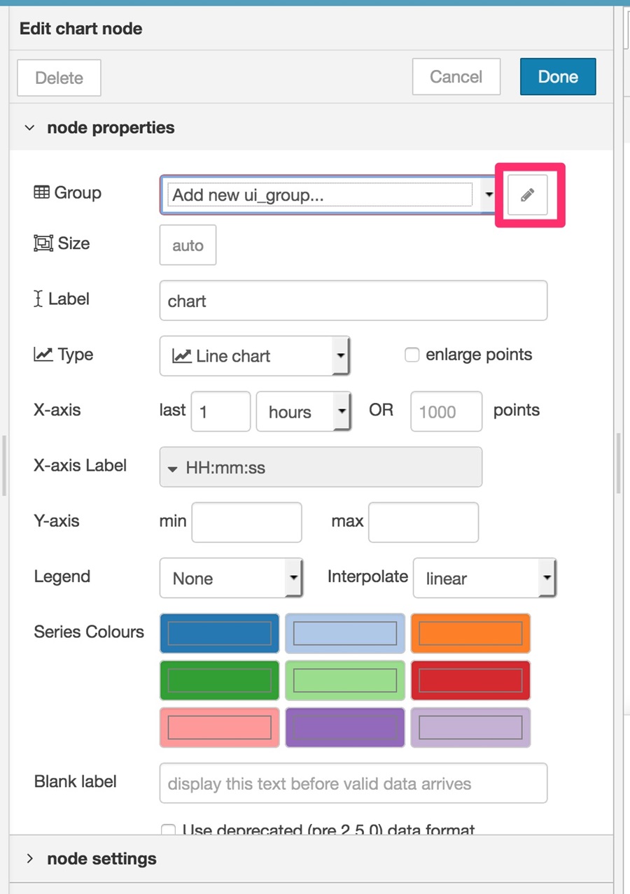
Task: Click the pencil edit icon beside Group
Action: click(x=528, y=194)
